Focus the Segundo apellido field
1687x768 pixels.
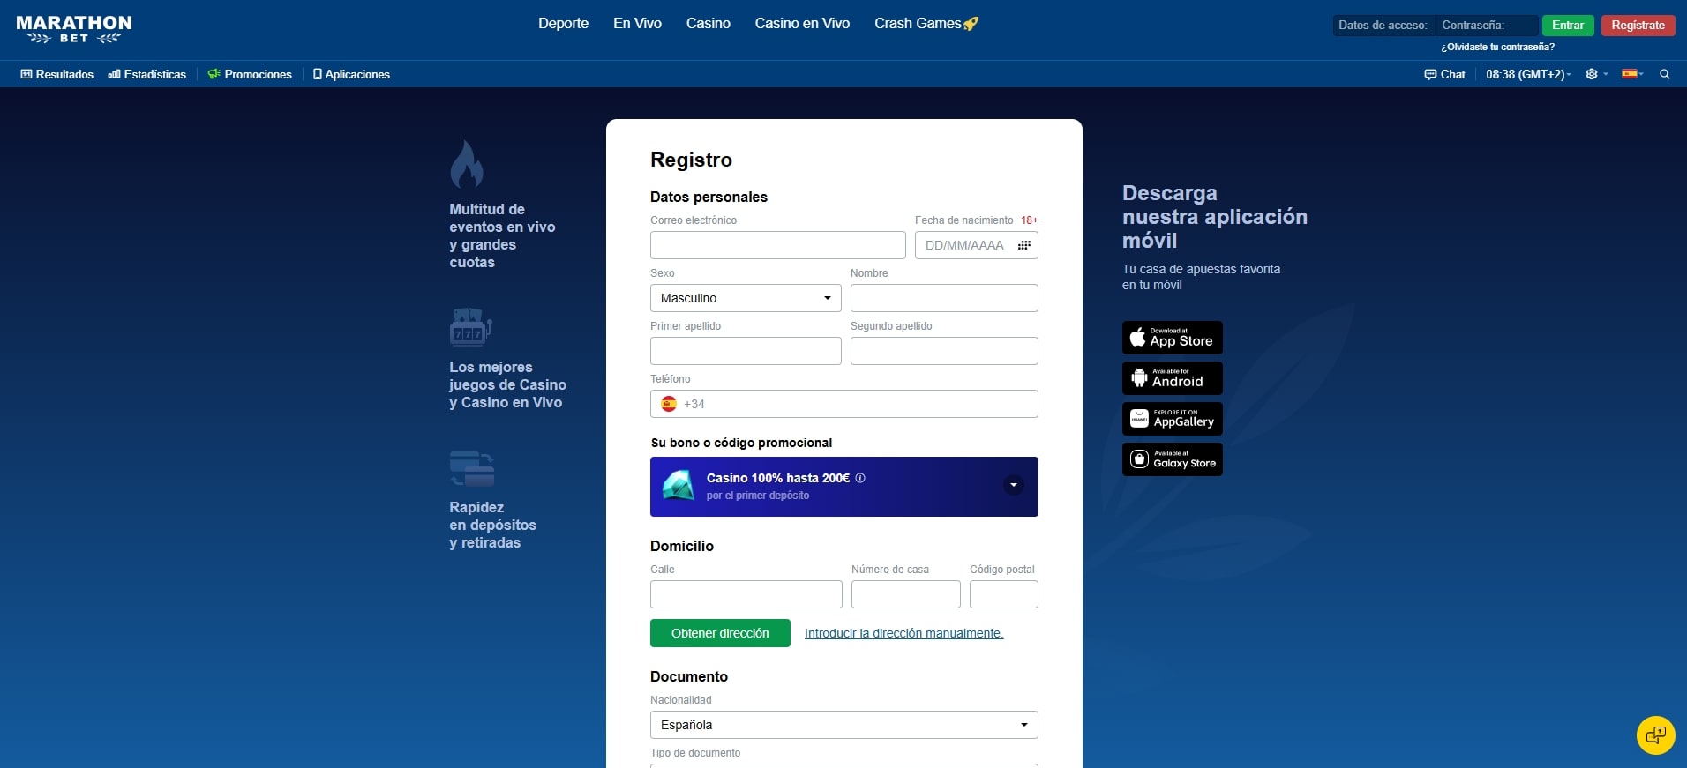[944, 351]
